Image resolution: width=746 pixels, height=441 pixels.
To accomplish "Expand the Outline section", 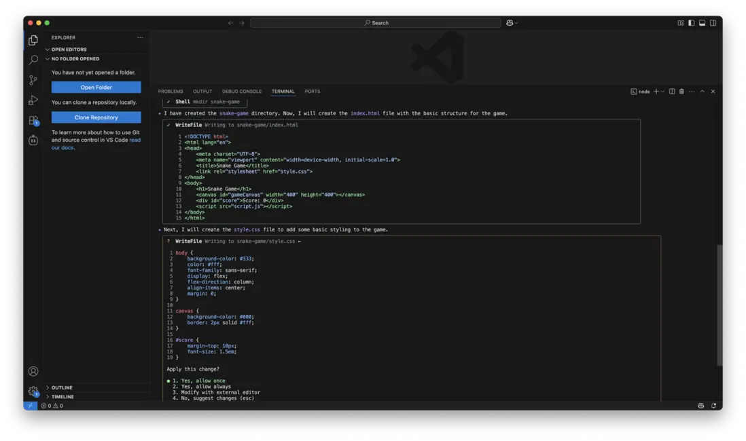I will [x=61, y=388].
